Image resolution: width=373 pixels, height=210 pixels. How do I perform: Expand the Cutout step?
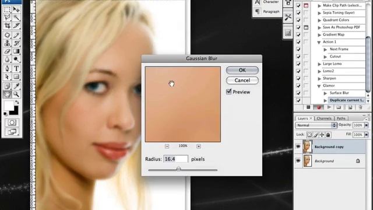(x=325, y=57)
